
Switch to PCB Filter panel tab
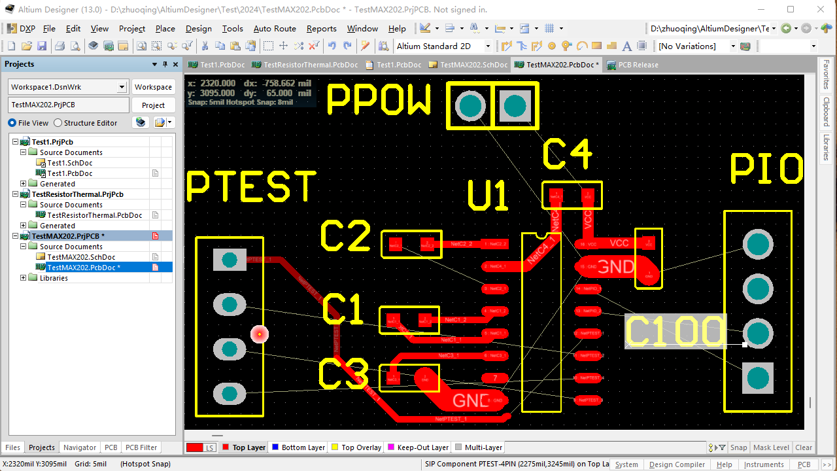point(141,447)
